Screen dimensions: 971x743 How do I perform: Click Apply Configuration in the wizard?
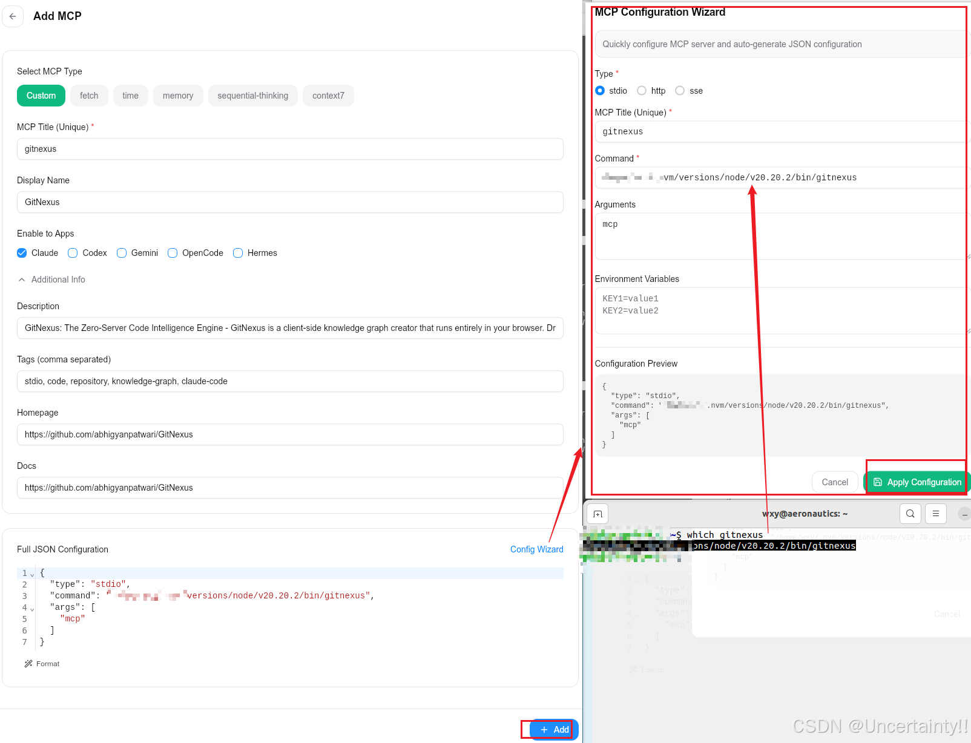(x=917, y=482)
